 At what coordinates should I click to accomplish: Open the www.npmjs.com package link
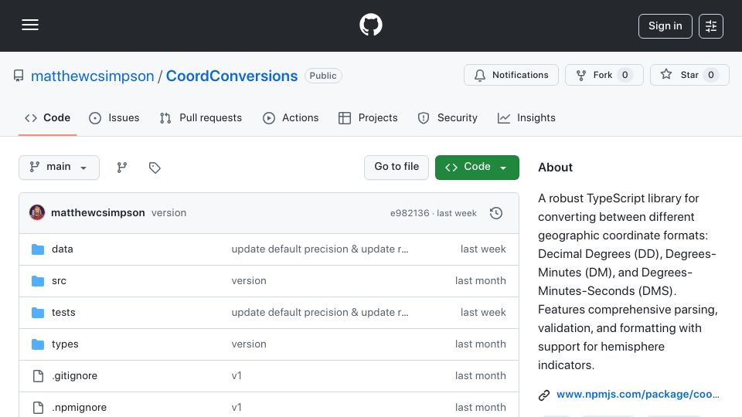click(x=638, y=395)
